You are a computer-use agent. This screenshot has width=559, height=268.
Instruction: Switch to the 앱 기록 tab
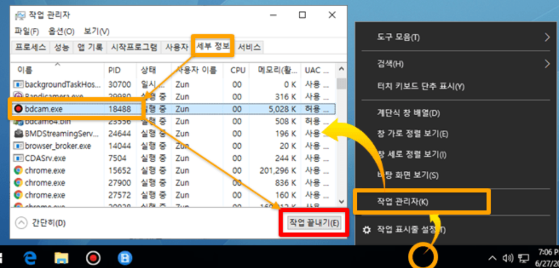point(90,47)
